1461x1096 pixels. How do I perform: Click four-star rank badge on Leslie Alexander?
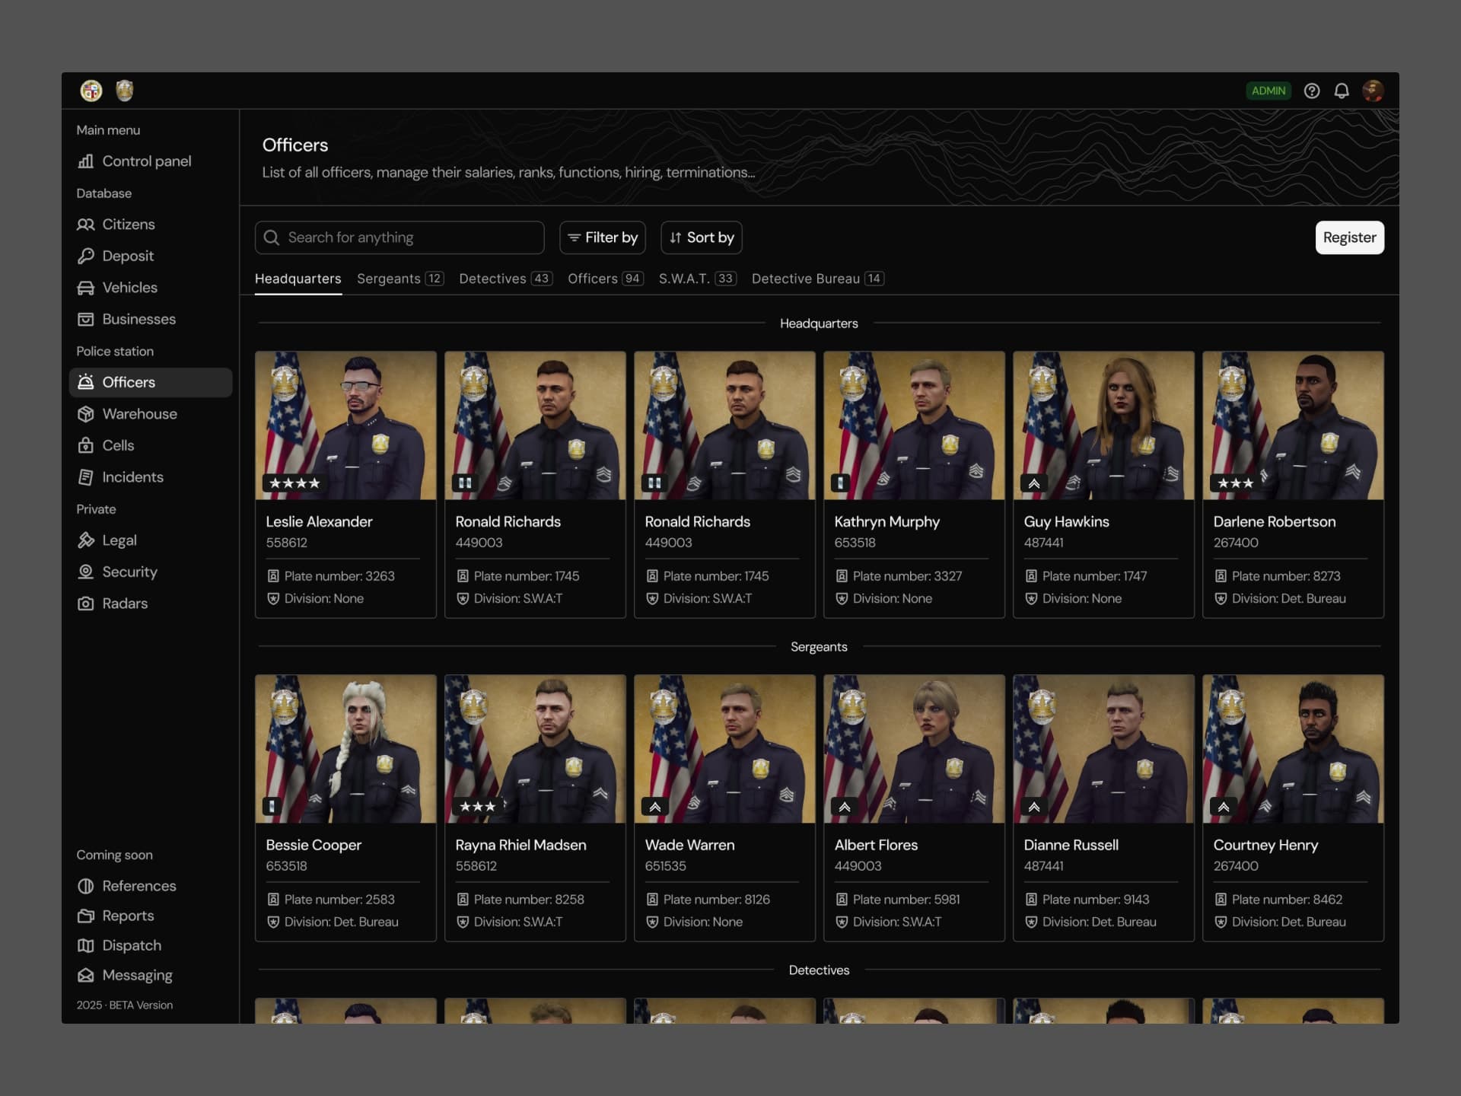(294, 483)
